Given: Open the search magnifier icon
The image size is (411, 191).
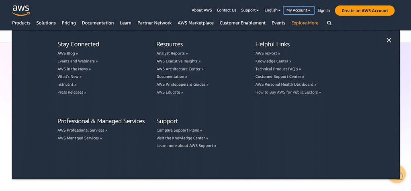Looking at the screenshot, I should point(329,23).
